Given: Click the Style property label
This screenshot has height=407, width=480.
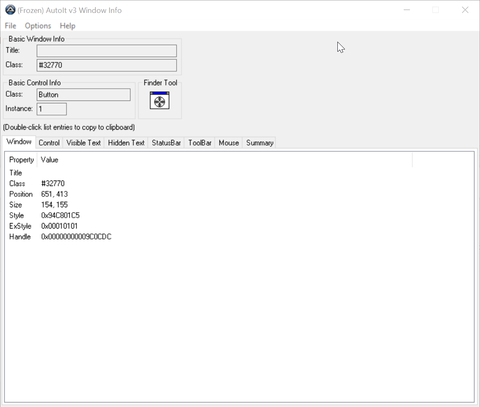Looking at the screenshot, I should click(17, 216).
